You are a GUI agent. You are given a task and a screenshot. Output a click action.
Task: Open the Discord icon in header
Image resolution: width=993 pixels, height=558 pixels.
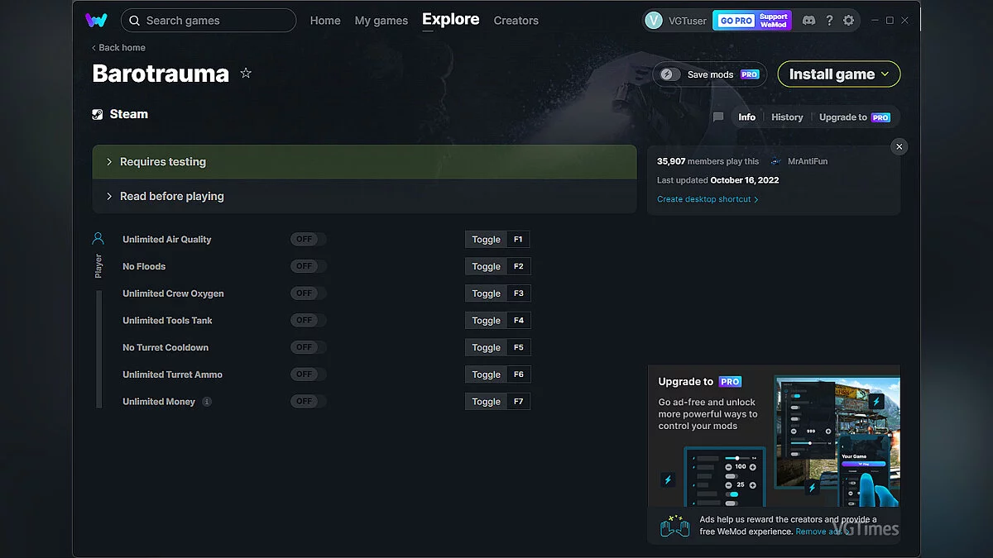click(808, 21)
